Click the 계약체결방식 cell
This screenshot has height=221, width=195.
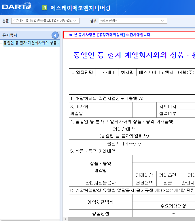point(101,202)
